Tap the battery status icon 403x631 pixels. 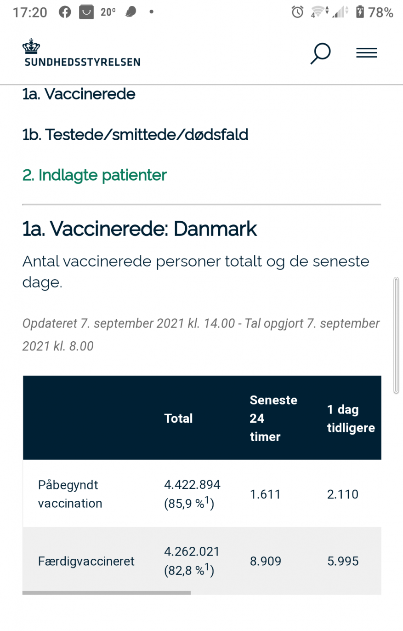click(x=360, y=12)
